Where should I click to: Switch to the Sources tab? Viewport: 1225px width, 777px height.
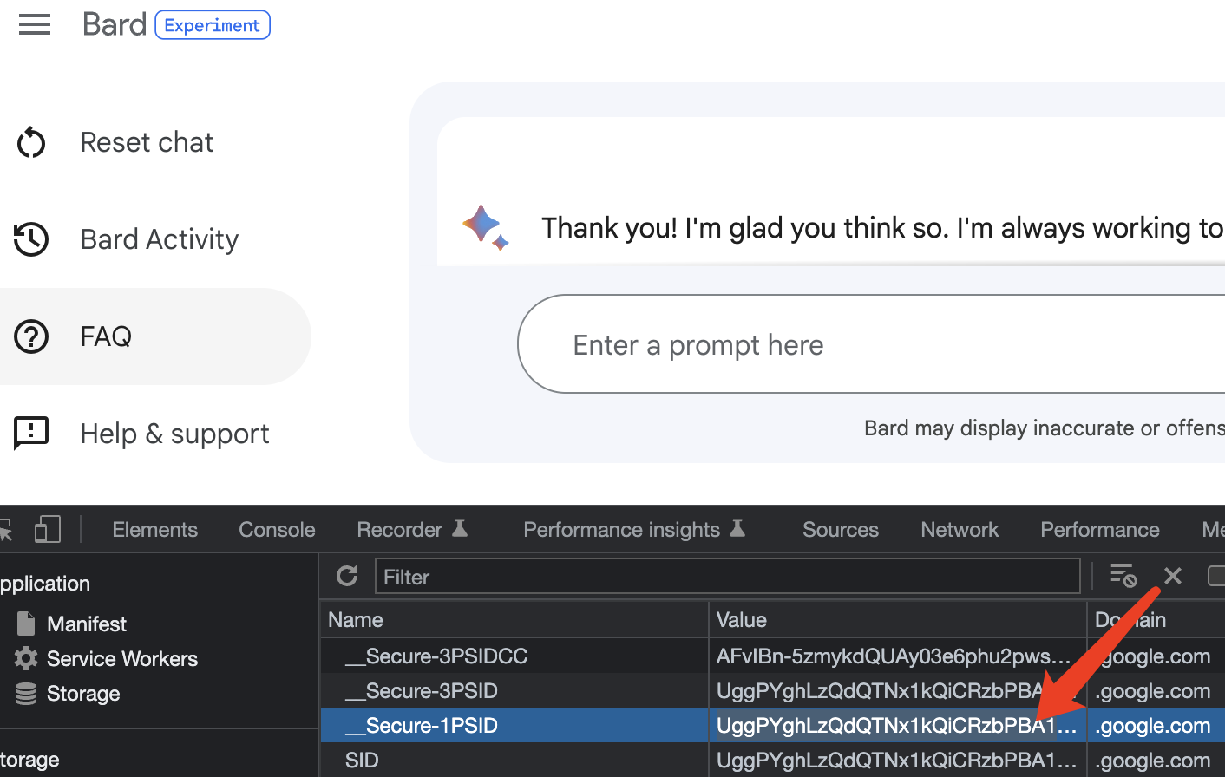(x=841, y=530)
